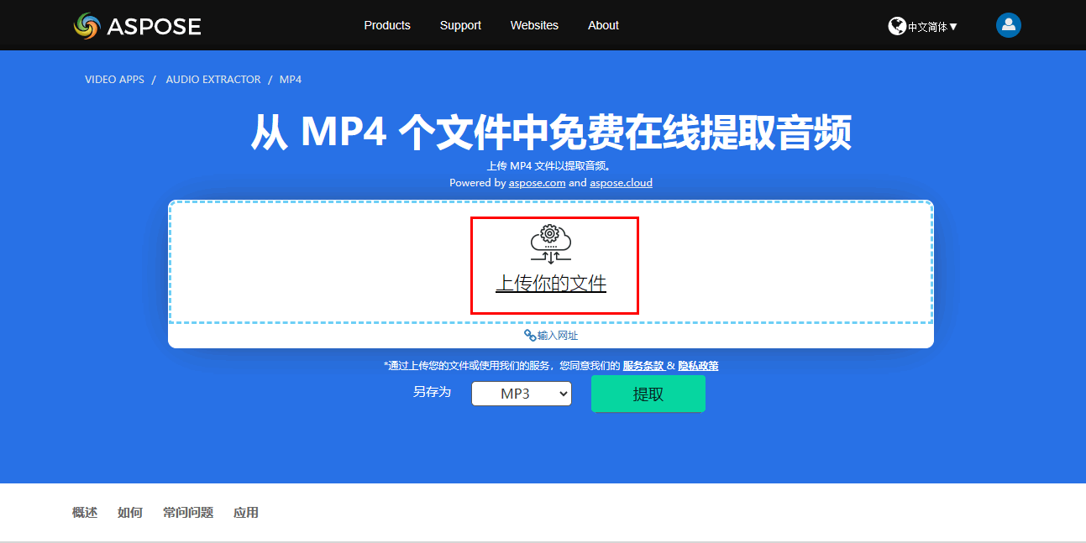The height and width of the screenshot is (543, 1086).
Task: Click the Aspose logo
Action: click(x=137, y=26)
